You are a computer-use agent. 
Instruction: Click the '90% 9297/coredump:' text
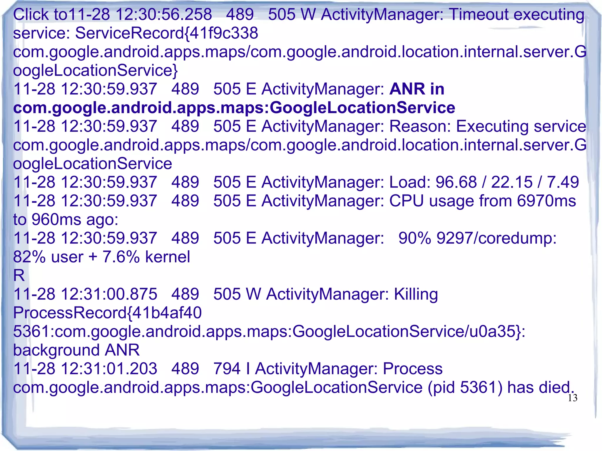(477, 238)
